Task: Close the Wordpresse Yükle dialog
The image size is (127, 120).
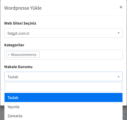Action: coord(121,7)
